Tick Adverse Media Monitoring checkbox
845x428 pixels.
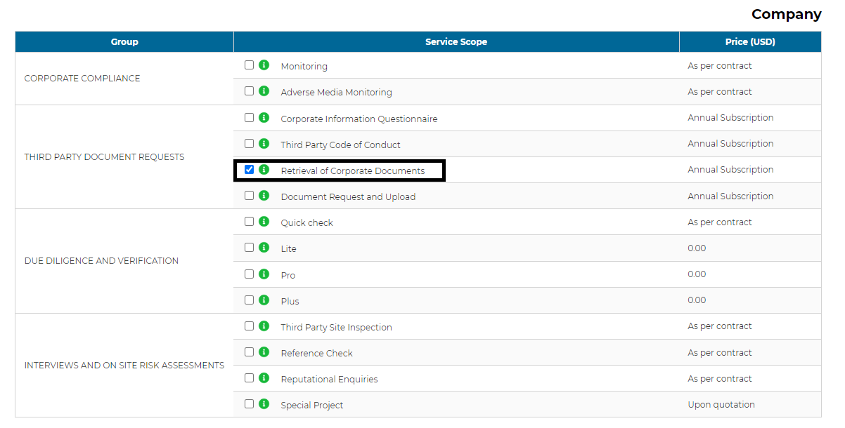pyautogui.click(x=249, y=91)
